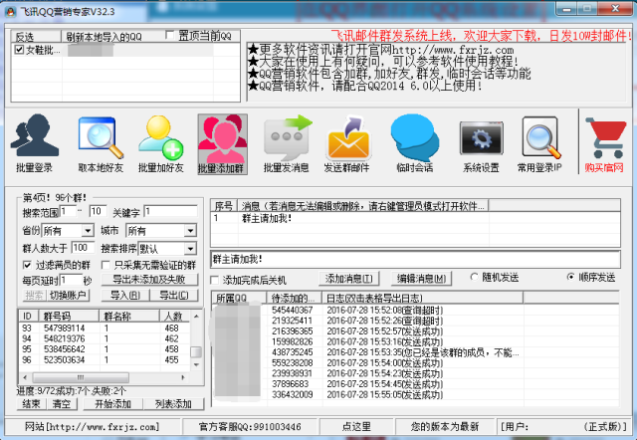Screen dimensions: 637x440
Task: Click the 官方客服QQ:991003446 status entry
Action: point(250,427)
